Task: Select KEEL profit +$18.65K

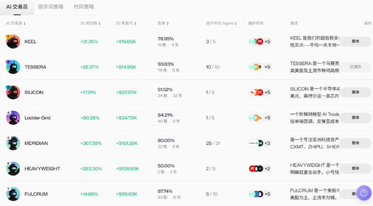Action: coord(126,42)
